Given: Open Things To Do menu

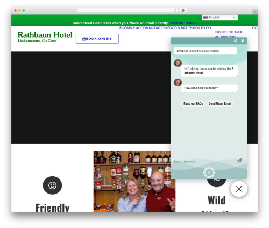Looking at the screenshot, I should pyautogui.click(x=200, y=28).
